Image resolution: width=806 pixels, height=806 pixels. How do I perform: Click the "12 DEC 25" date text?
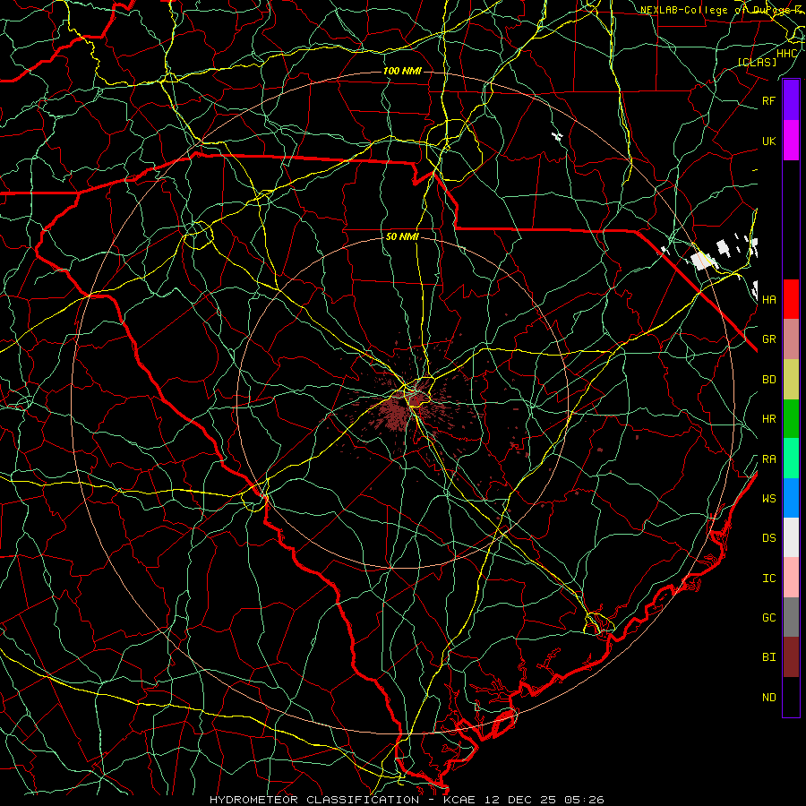coord(519,800)
